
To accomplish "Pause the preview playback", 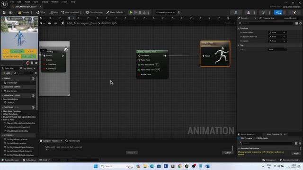I will pos(32,63).
